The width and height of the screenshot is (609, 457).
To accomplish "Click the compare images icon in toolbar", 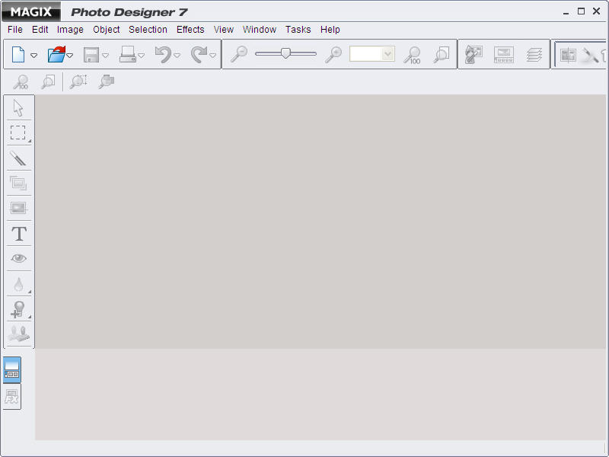I will click(x=568, y=55).
